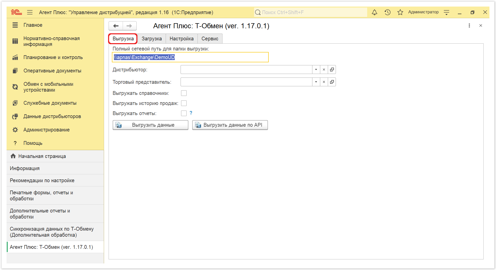Viewport: 496px width, 270px height.
Task: Open Обмен с мобильными устройствами section
Action: (x=48, y=87)
